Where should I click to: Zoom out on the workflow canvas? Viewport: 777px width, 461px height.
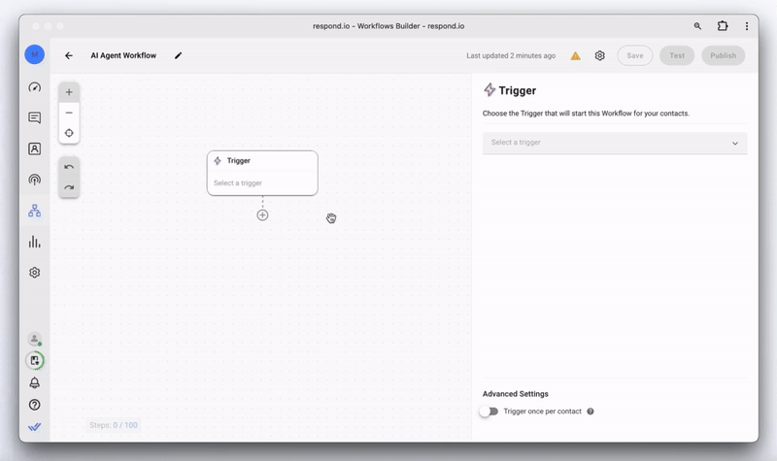click(x=69, y=113)
